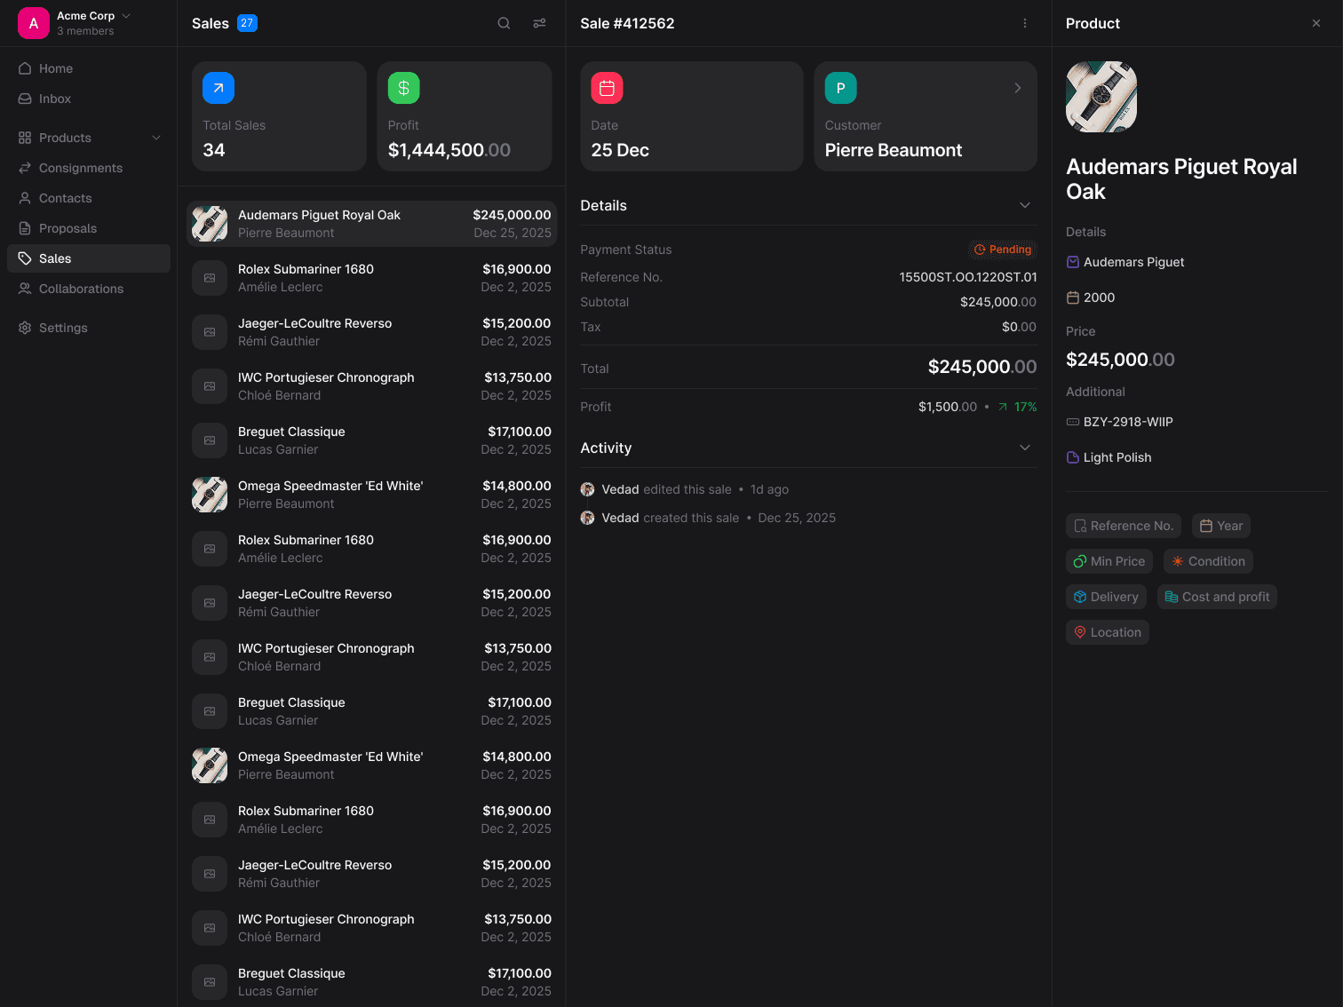Click the Total Sales card showing 34

[x=279, y=116]
